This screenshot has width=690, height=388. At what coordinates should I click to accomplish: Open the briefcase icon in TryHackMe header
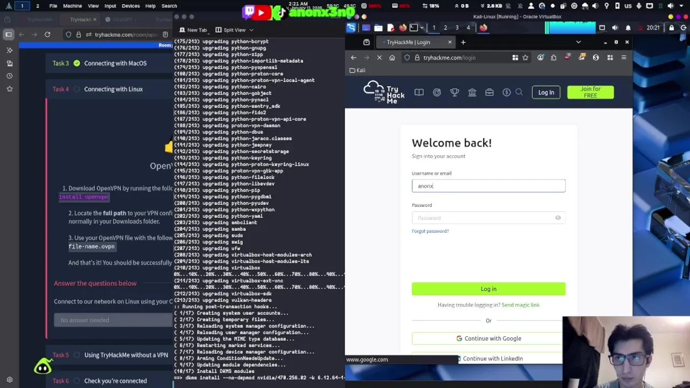pos(489,92)
